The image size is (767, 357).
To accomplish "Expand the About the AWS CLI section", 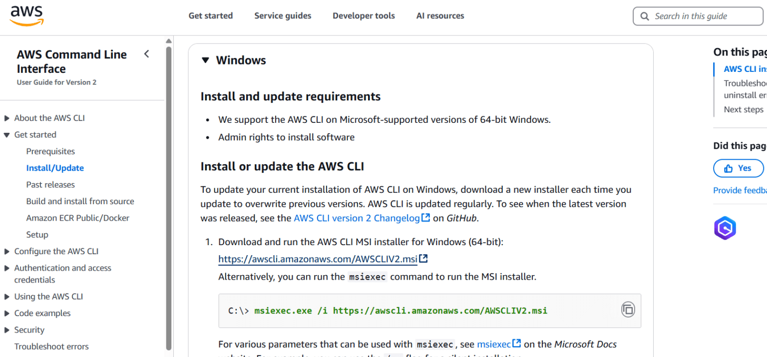I will click(x=7, y=117).
